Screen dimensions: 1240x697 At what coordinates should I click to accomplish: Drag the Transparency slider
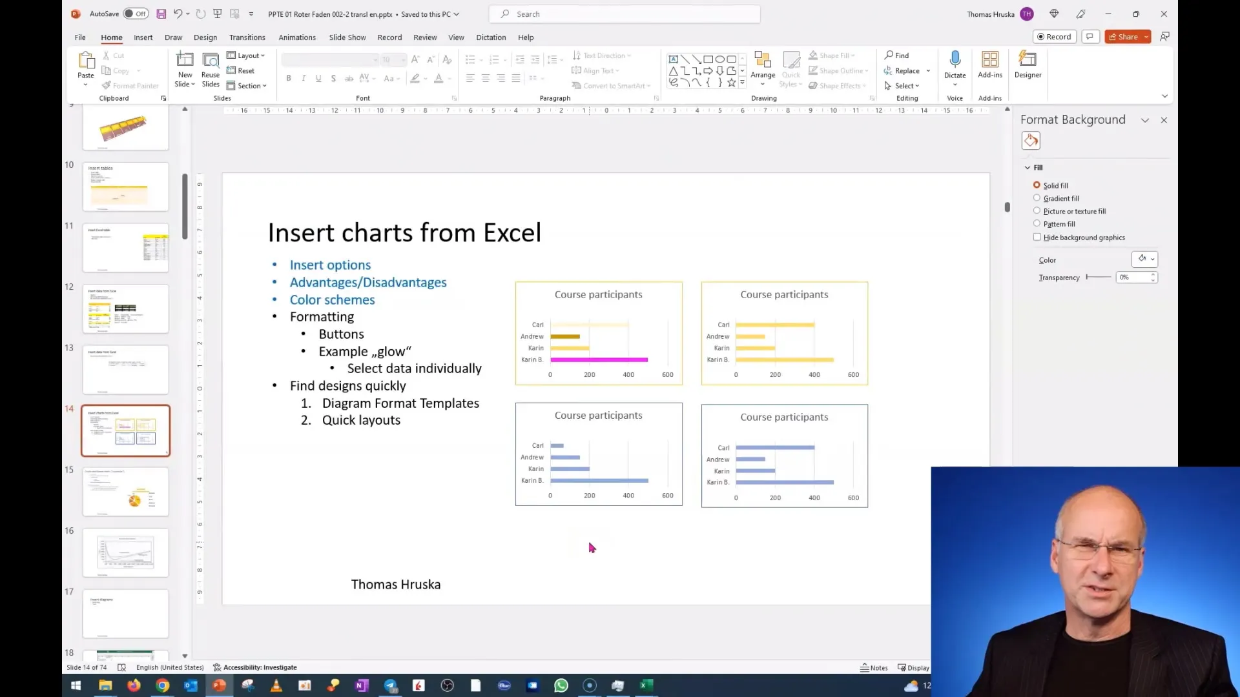click(1088, 277)
